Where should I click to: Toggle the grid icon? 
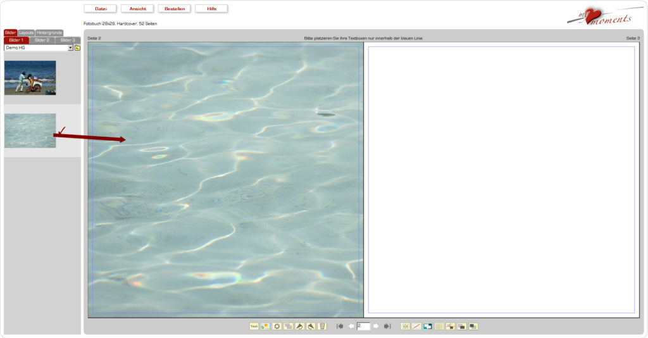(439, 327)
